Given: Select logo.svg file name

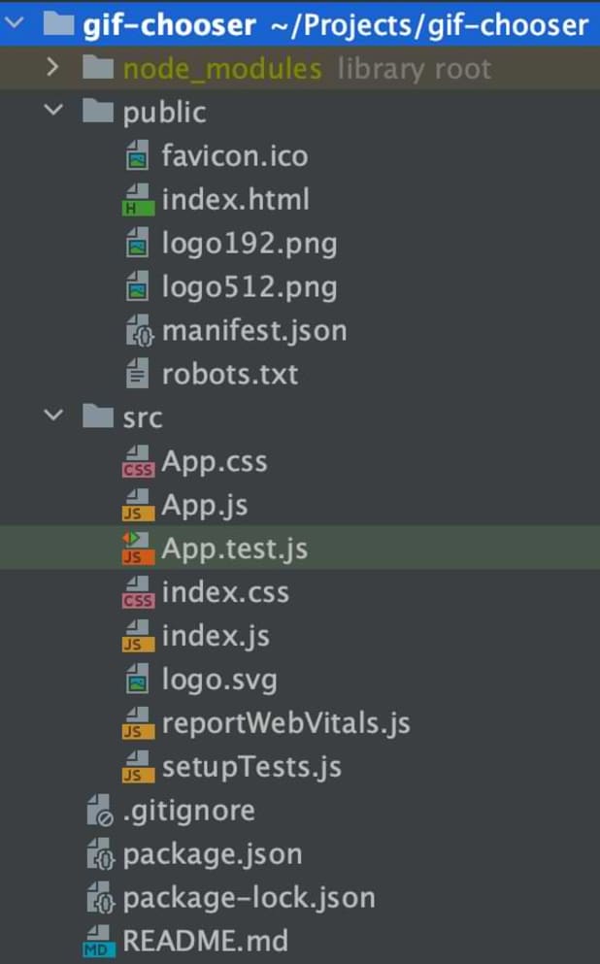Looking at the screenshot, I should pyautogui.click(x=218, y=681).
